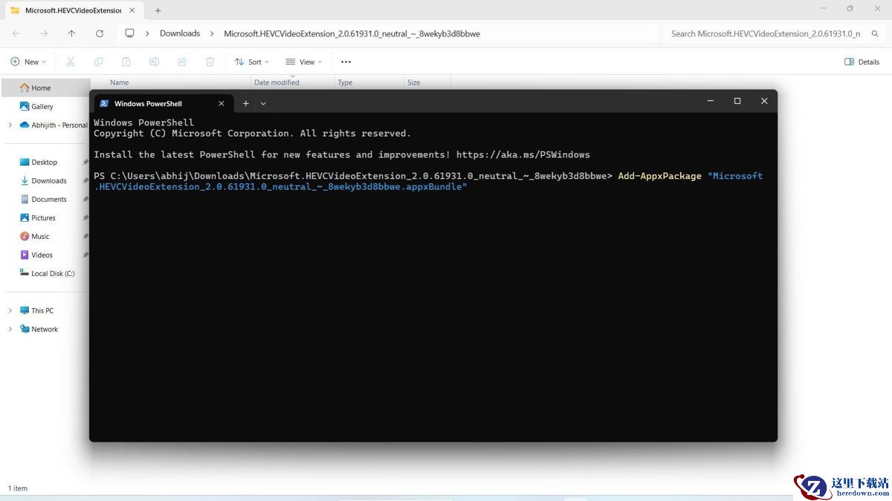Expand the Abhijith - Personal OneDrive node
This screenshot has width=892, height=501.
pos(10,125)
